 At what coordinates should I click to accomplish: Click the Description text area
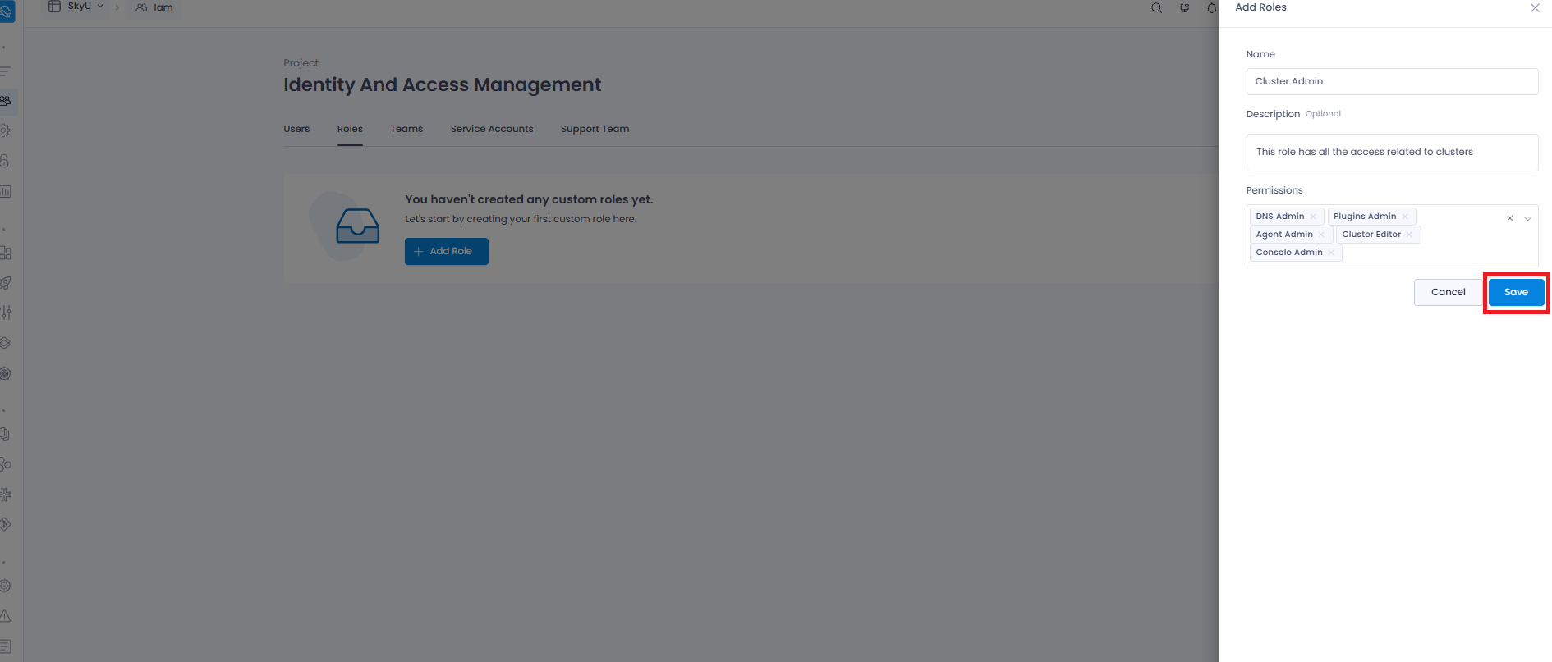pos(1392,153)
